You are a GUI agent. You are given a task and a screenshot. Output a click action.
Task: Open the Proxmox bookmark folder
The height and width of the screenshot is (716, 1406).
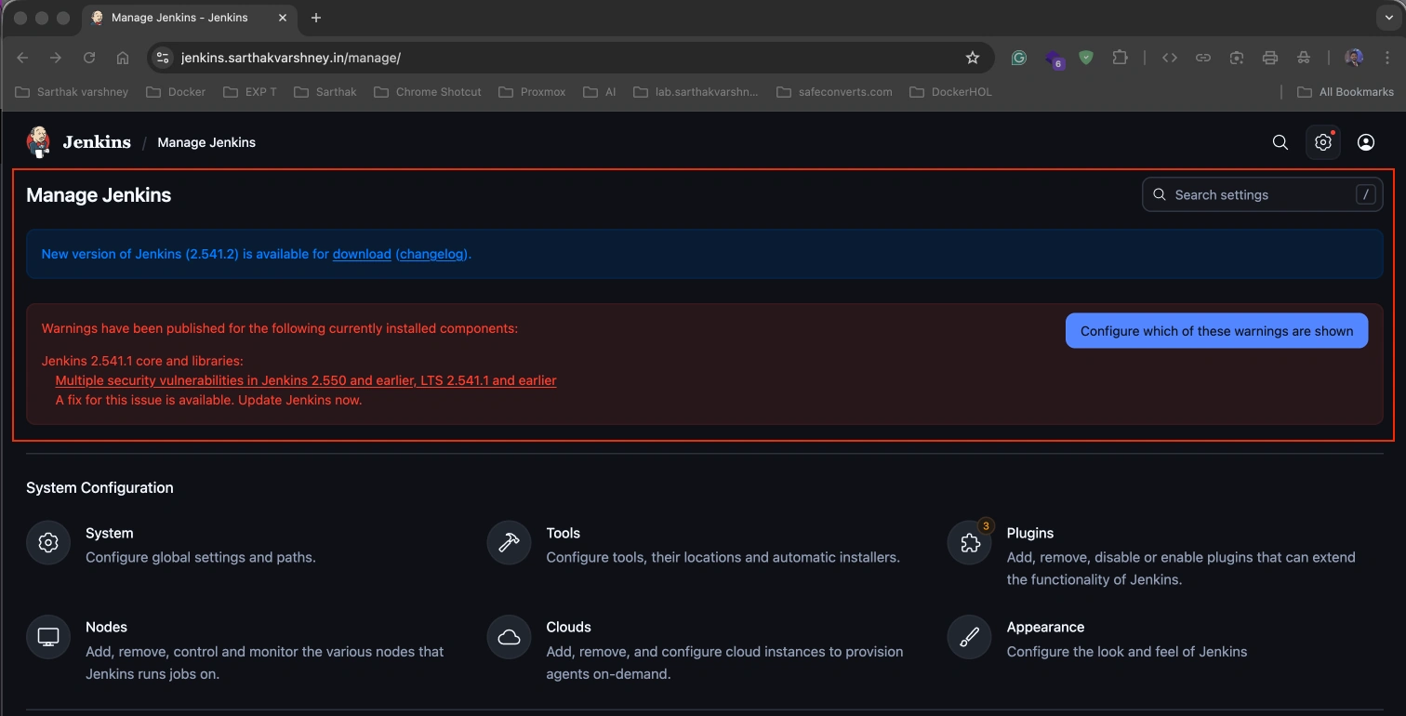tap(533, 92)
